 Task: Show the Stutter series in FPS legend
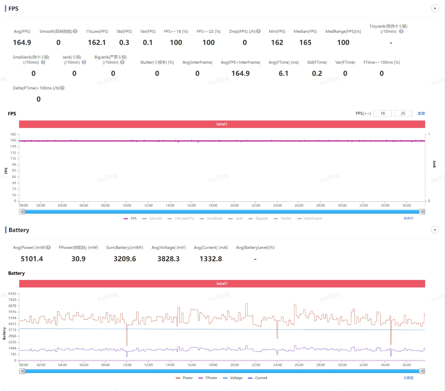coord(283,219)
